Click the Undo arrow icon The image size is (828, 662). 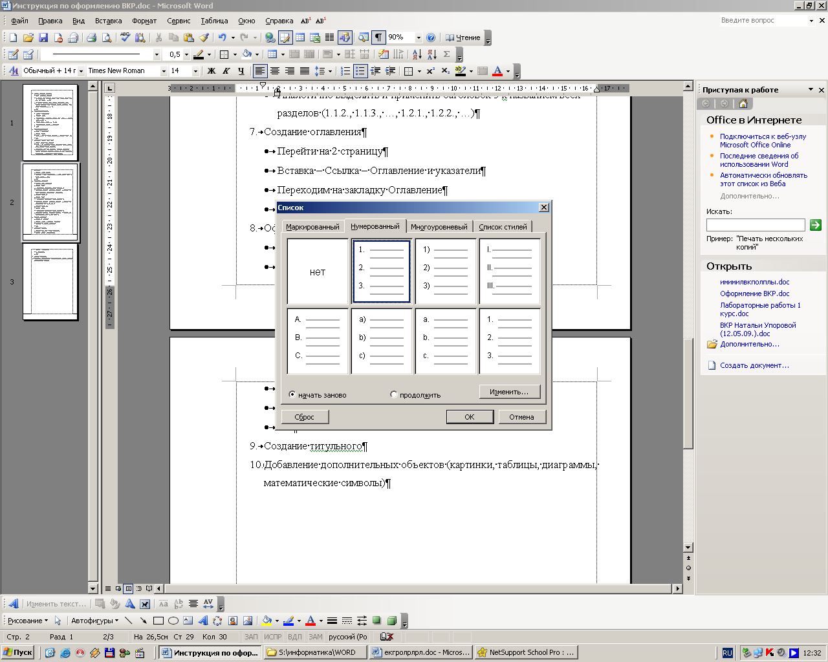tap(222, 37)
